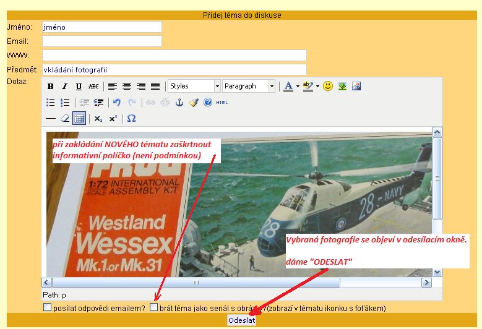Open the text color picker
The image size is (482, 329).
288,87
